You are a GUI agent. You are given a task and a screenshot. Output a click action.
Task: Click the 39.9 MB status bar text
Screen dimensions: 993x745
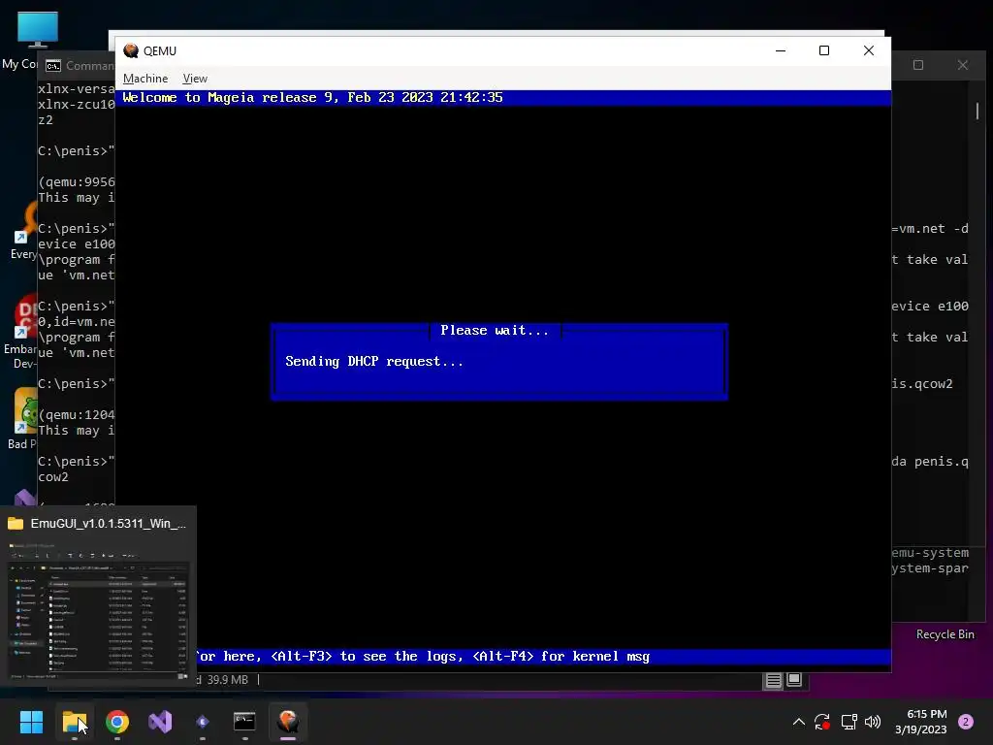[x=227, y=680]
